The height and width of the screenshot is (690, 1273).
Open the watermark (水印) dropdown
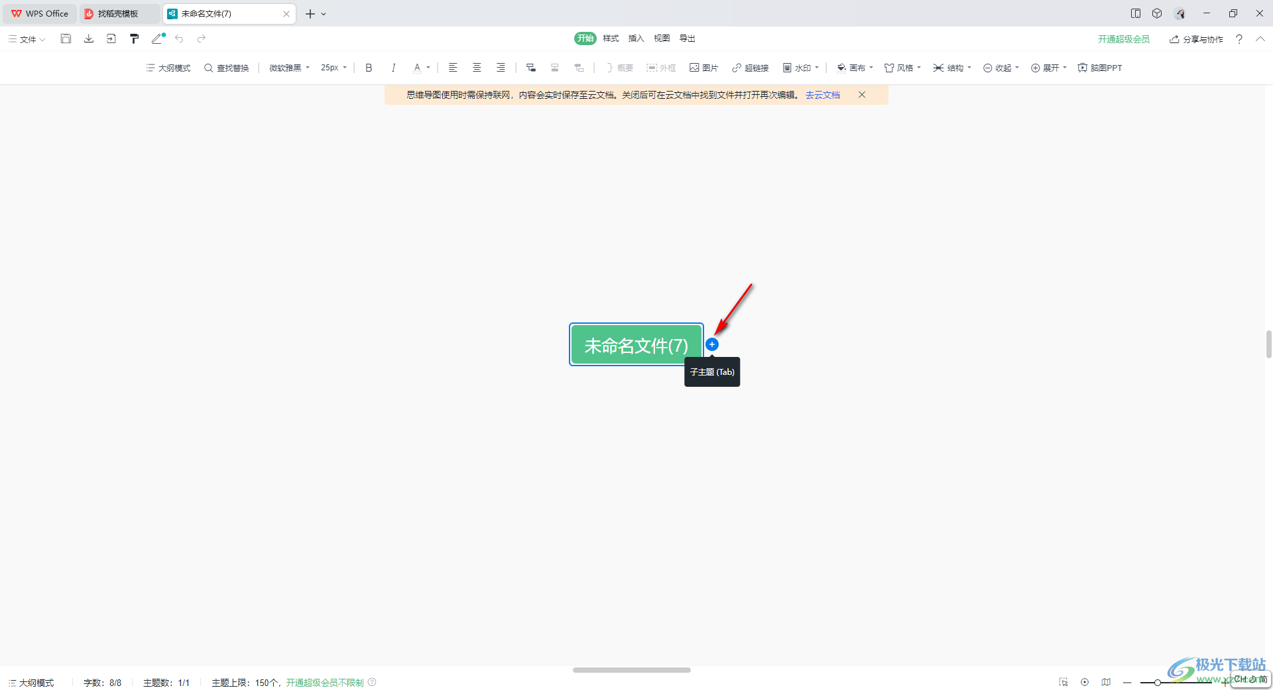[x=801, y=68]
